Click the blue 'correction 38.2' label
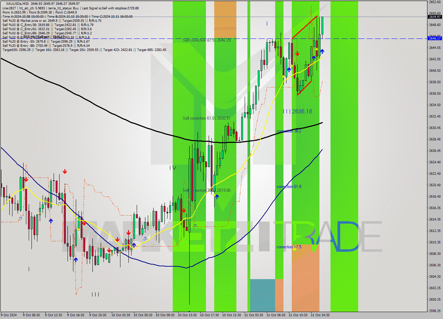The height and width of the screenshot is (319, 443). (289, 131)
